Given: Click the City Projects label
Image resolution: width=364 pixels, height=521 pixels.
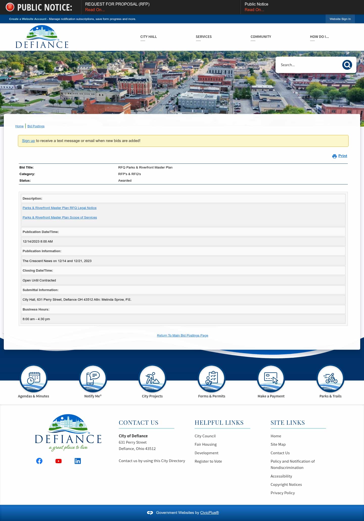Looking at the screenshot, I should coord(152,396).
